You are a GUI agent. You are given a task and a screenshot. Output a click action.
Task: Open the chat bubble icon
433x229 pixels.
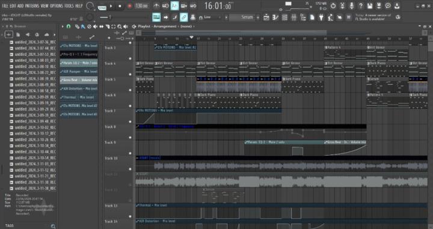388,6
